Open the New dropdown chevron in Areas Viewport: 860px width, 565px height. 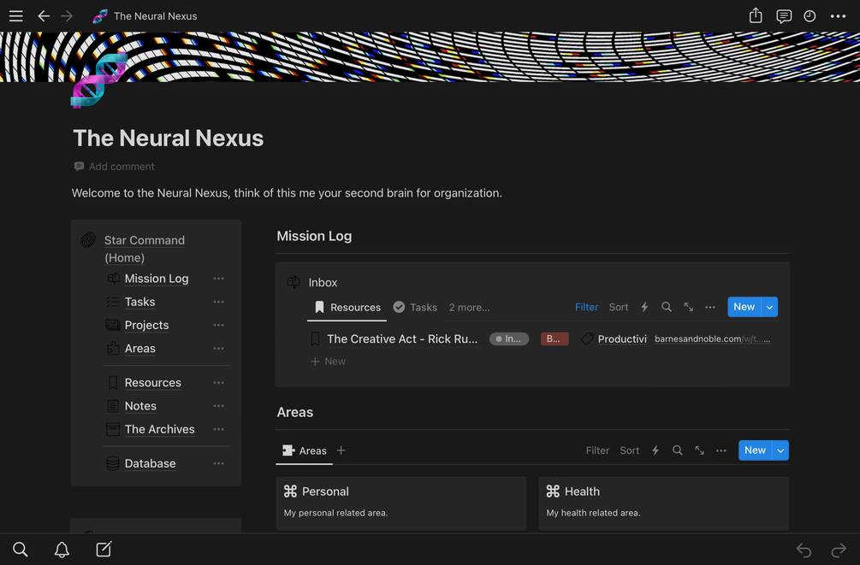780,450
